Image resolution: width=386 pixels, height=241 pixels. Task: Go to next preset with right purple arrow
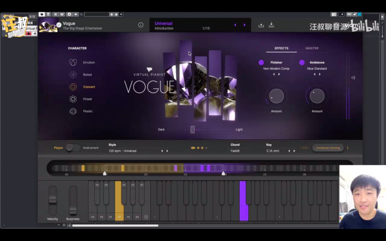[244, 25]
